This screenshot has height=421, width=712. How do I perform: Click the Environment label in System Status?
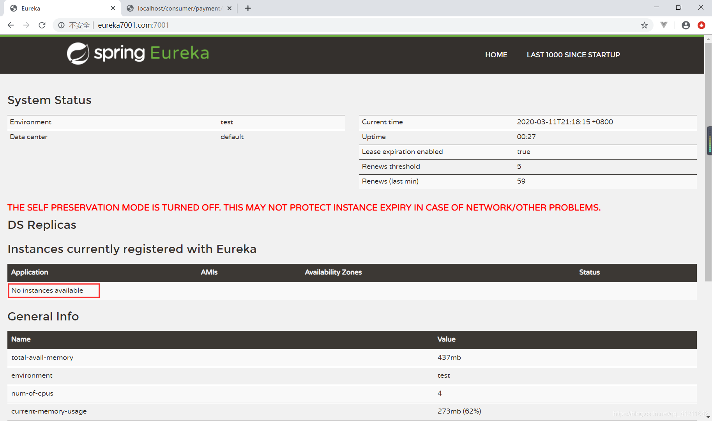point(30,122)
